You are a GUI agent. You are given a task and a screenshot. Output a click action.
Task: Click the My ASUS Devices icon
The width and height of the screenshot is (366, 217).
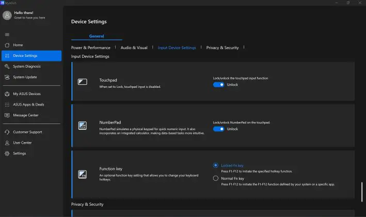(x=7, y=94)
